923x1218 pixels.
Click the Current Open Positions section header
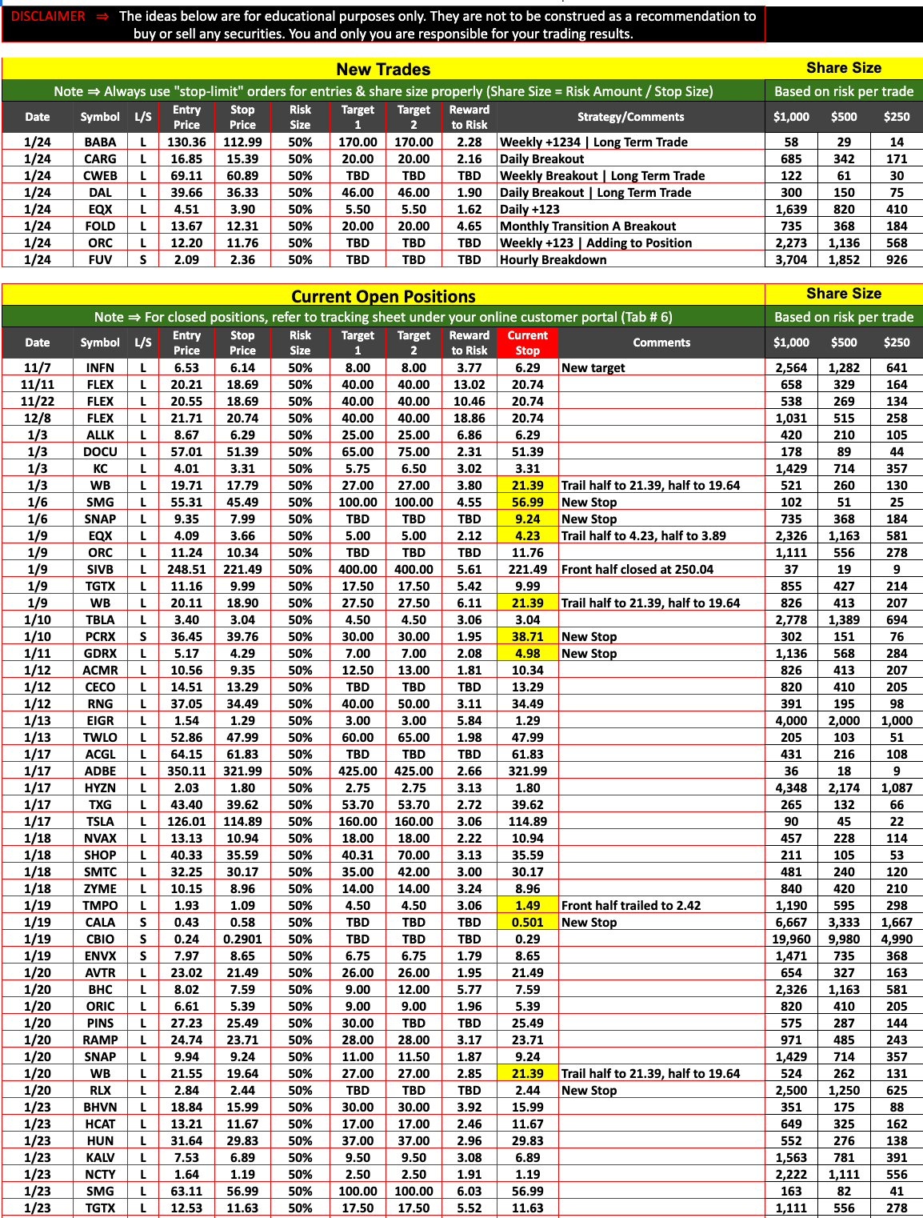(383, 296)
